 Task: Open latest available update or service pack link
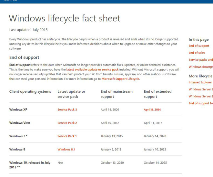point(92,69)
